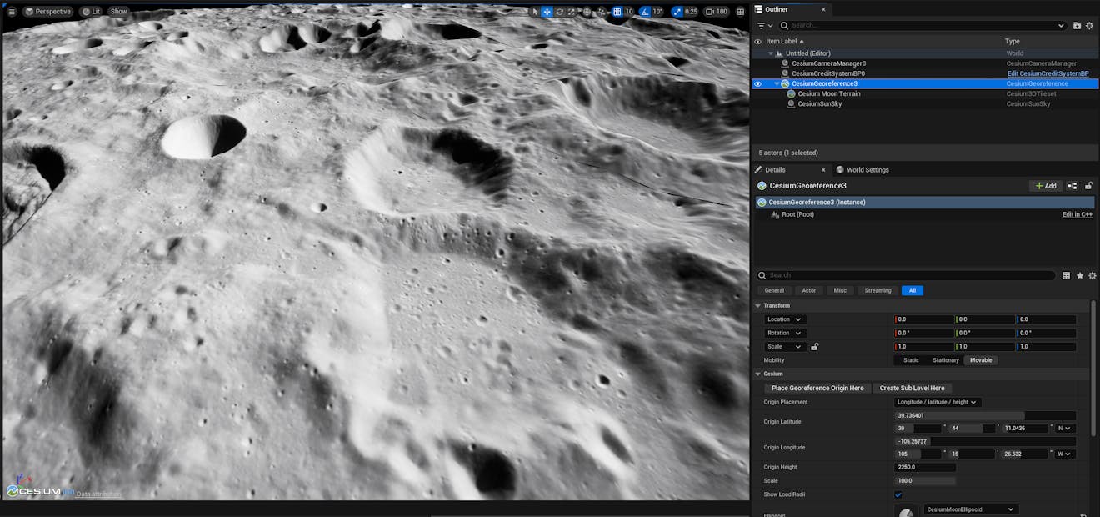Image resolution: width=1100 pixels, height=517 pixels.
Task: Select the Rotate tool in viewport toolbar
Action: click(560, 12)
